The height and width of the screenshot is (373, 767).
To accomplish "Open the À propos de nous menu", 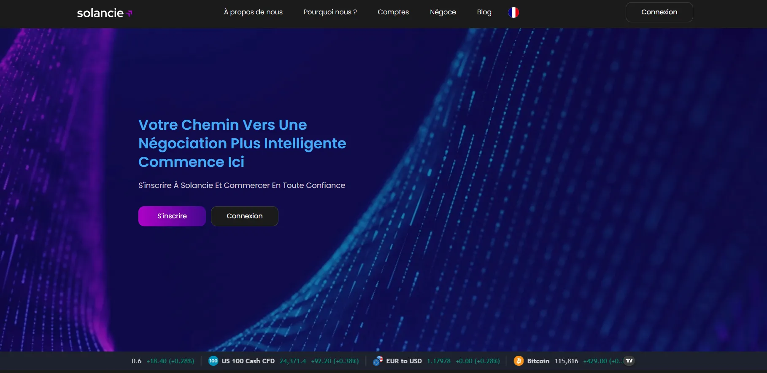I will tap(253, 12).
